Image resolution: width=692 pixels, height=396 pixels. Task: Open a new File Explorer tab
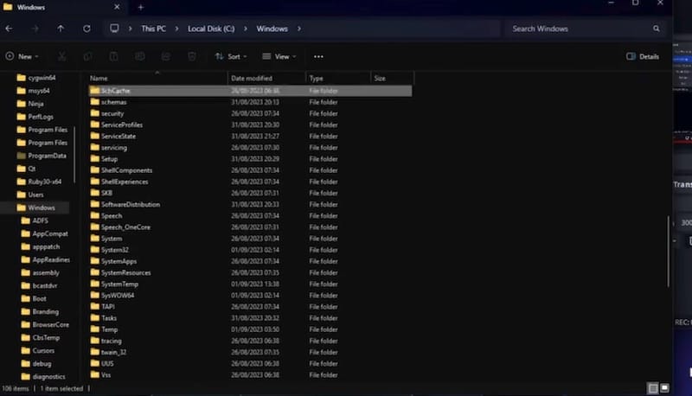point(141,7)
